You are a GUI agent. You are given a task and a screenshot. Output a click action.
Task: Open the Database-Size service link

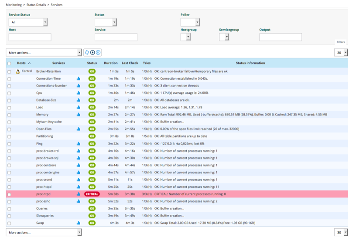tap(47, 100)
